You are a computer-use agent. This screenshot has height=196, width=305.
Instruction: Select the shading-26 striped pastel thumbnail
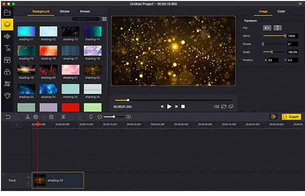pyautogui.click(x=92, y=89)
